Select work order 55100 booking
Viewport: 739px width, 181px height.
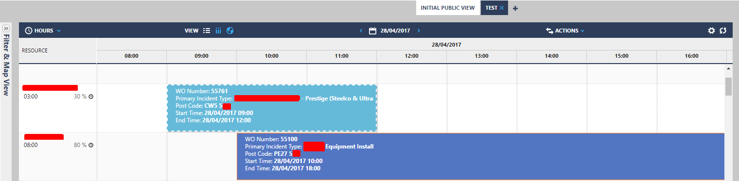click(480, 157)
